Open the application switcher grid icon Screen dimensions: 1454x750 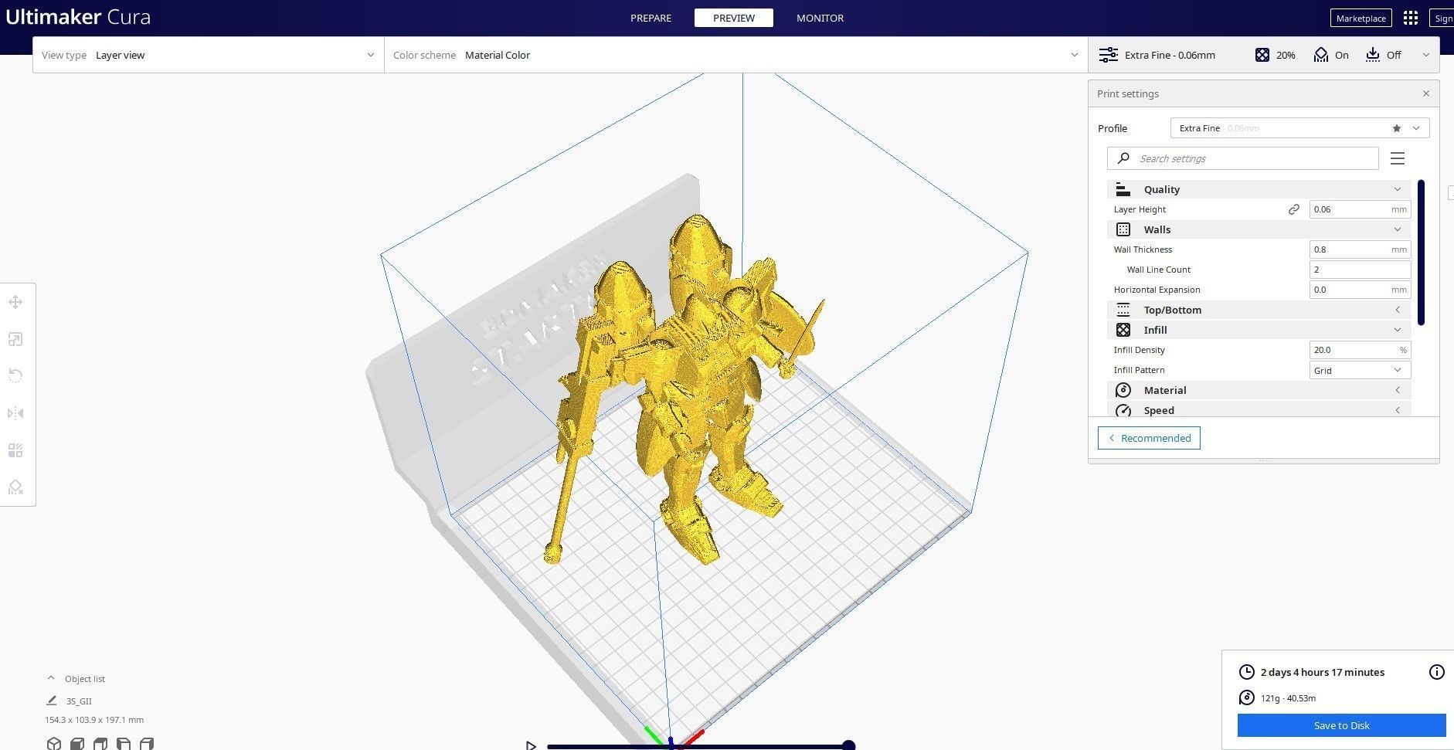(1411, 18)
